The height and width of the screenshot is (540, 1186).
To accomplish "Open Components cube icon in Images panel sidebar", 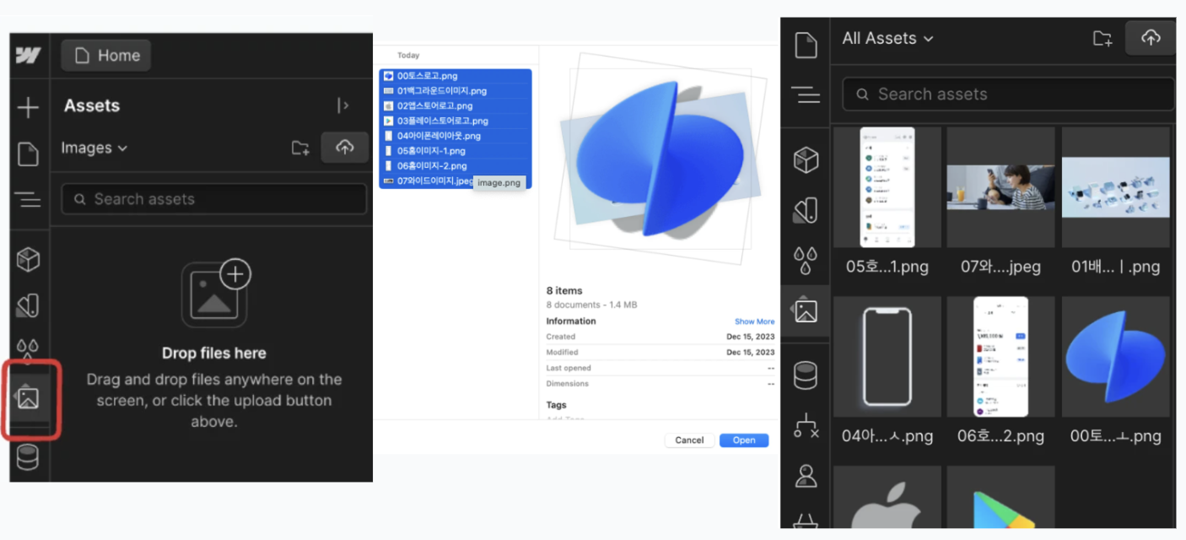I will click(29, 260).
